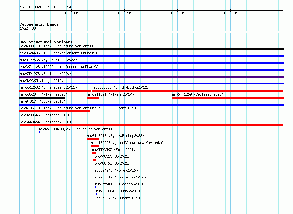Select the red nsv4189558 variant bar
The height and width of the screenshot is (214, 293).
click(95, 146)
